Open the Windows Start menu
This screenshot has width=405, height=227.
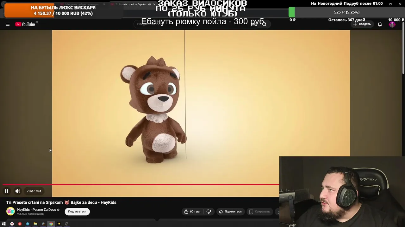tap(4, 224)
